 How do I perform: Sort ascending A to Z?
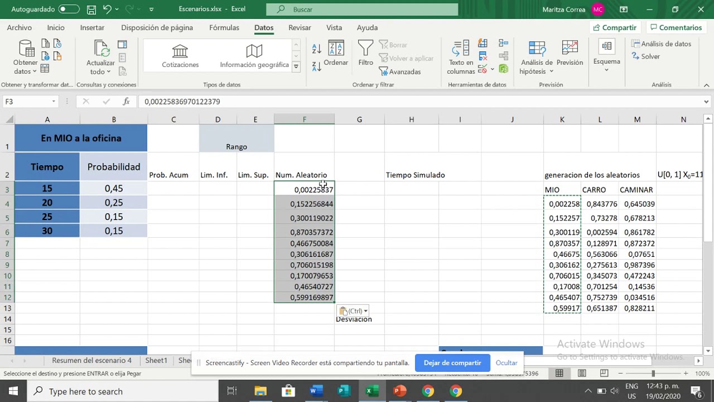click(316, 49)
